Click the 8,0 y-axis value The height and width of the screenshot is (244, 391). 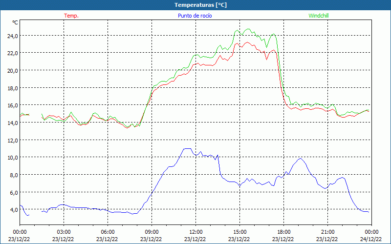14,175
